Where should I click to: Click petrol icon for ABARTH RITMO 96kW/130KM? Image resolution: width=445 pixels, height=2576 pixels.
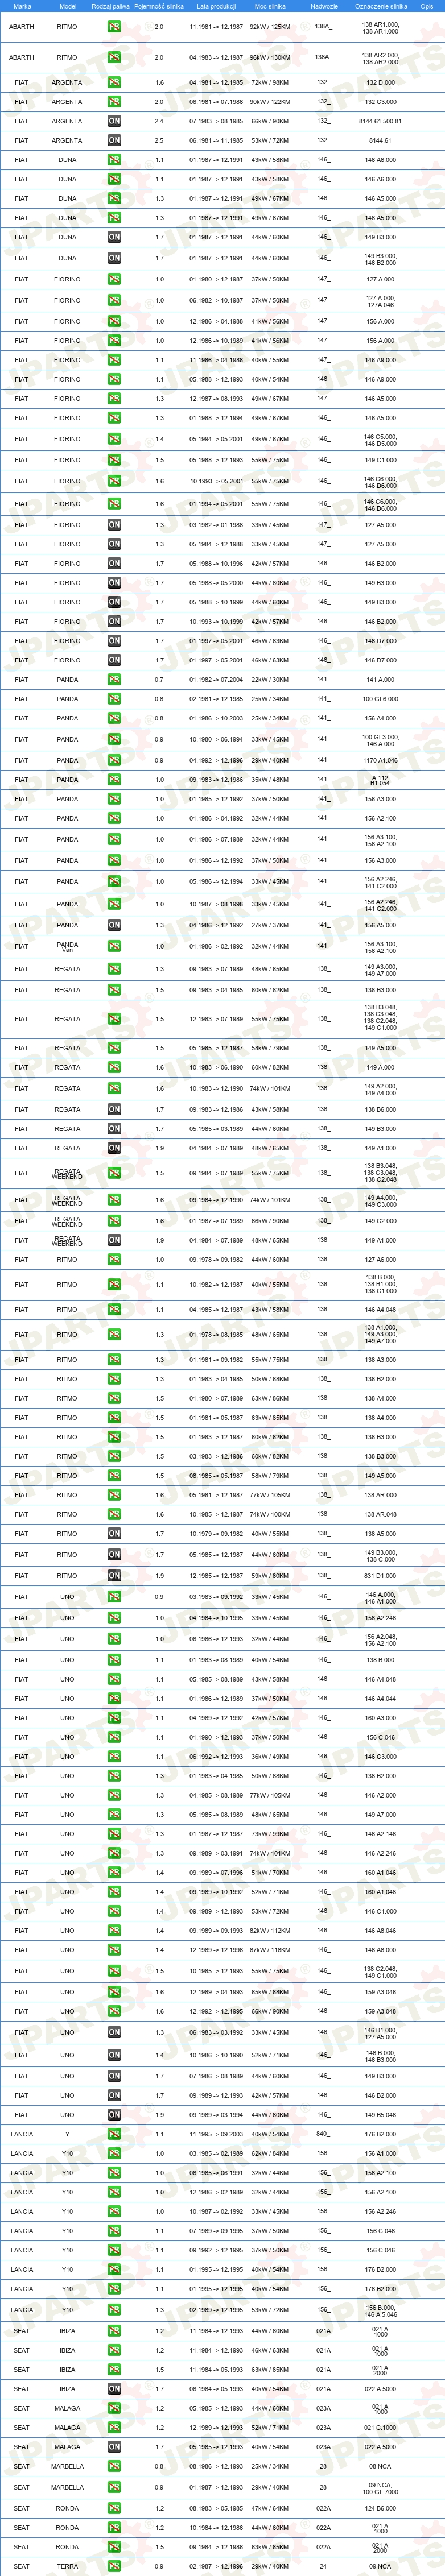click(114, 58)
